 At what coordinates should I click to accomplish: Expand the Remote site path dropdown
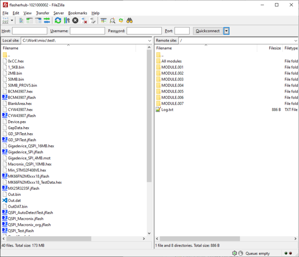295,41
